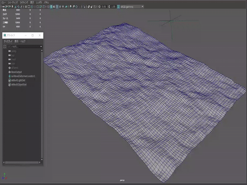Click the Outliner vertical scrollbar

pyautogui.click(x=42, y=105)
